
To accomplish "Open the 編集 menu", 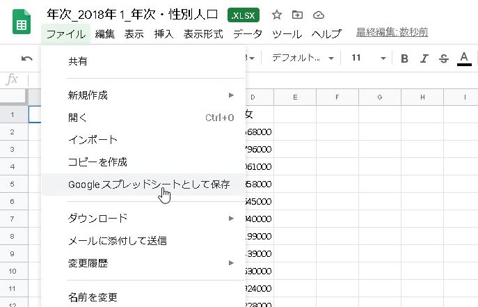I will click(x=105, y=33).
